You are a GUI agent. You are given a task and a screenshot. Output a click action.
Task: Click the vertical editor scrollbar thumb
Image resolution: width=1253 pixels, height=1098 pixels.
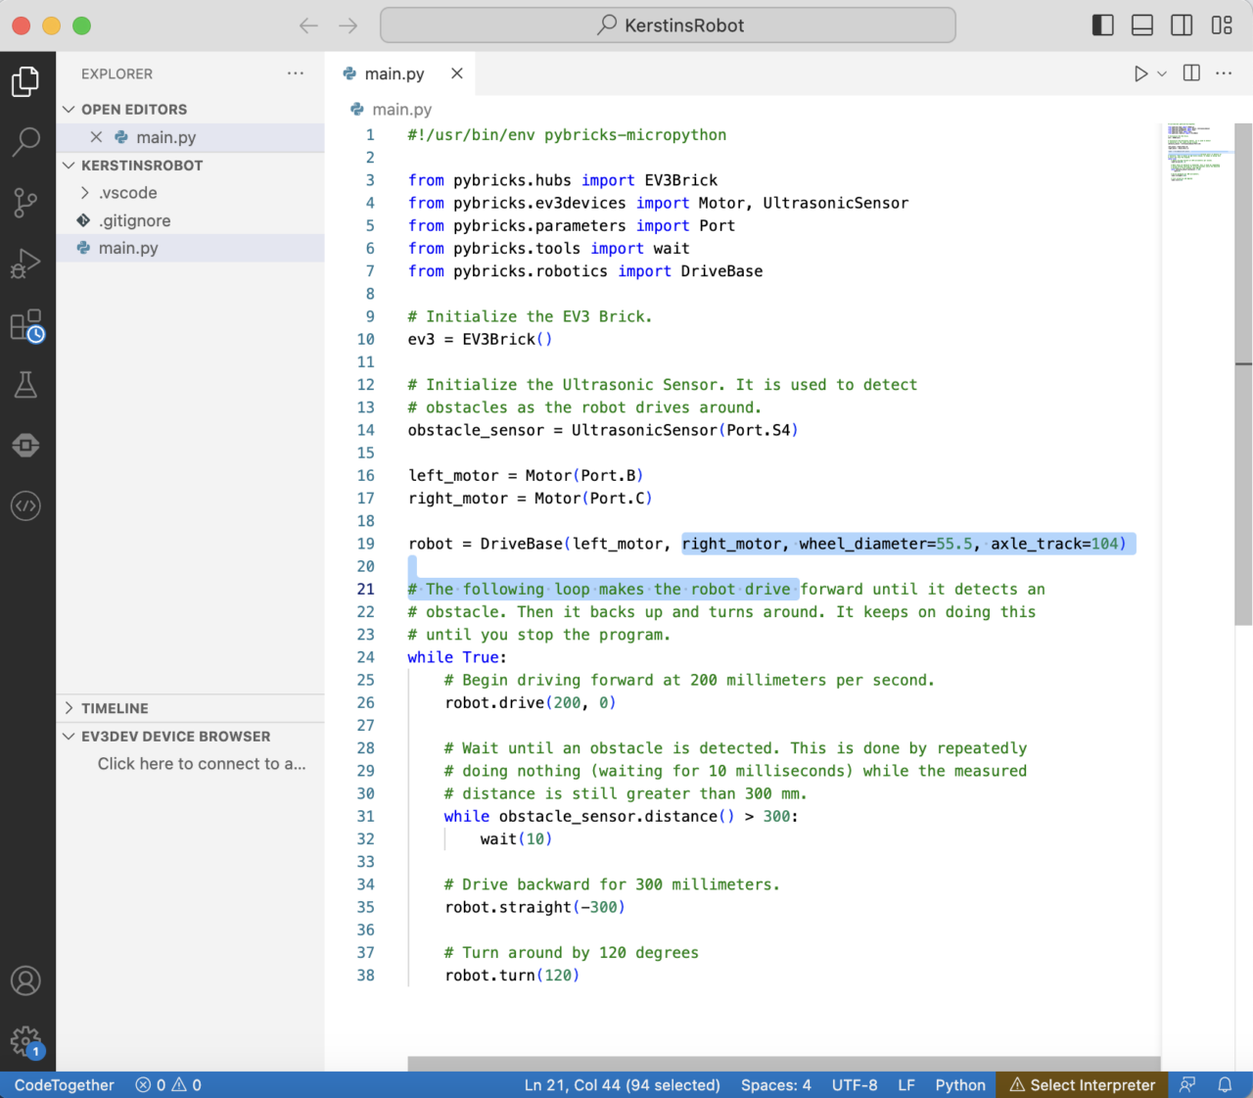(x=1243, y=372)
